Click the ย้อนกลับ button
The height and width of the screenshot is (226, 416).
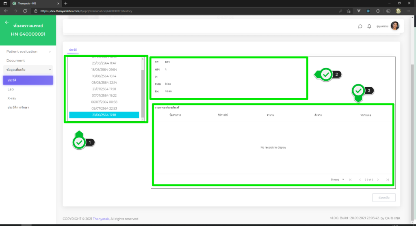pos(383,198)
